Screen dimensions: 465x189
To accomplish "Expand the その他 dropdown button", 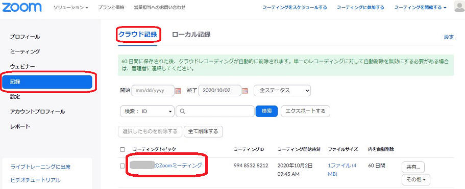I will click(x=416, y=179).
